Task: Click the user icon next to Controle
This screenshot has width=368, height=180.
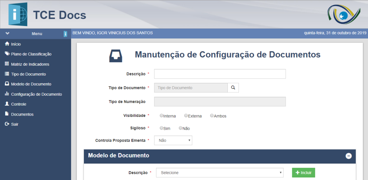Action: click(7, 104)
